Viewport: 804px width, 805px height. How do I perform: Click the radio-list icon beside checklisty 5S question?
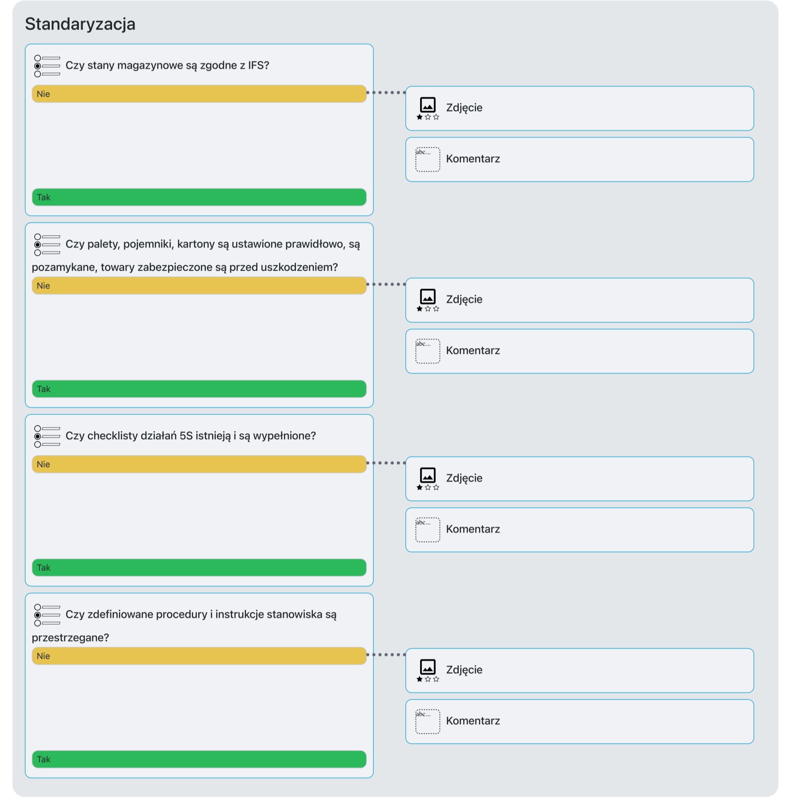tap(47, 437)
